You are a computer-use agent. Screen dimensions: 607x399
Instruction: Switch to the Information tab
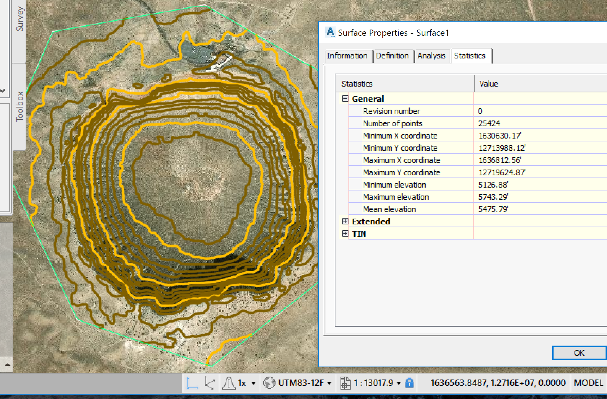(347, 56)
